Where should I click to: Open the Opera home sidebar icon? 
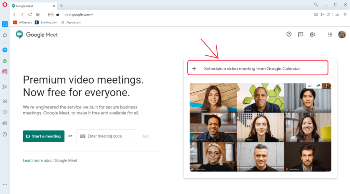[5, 24]
